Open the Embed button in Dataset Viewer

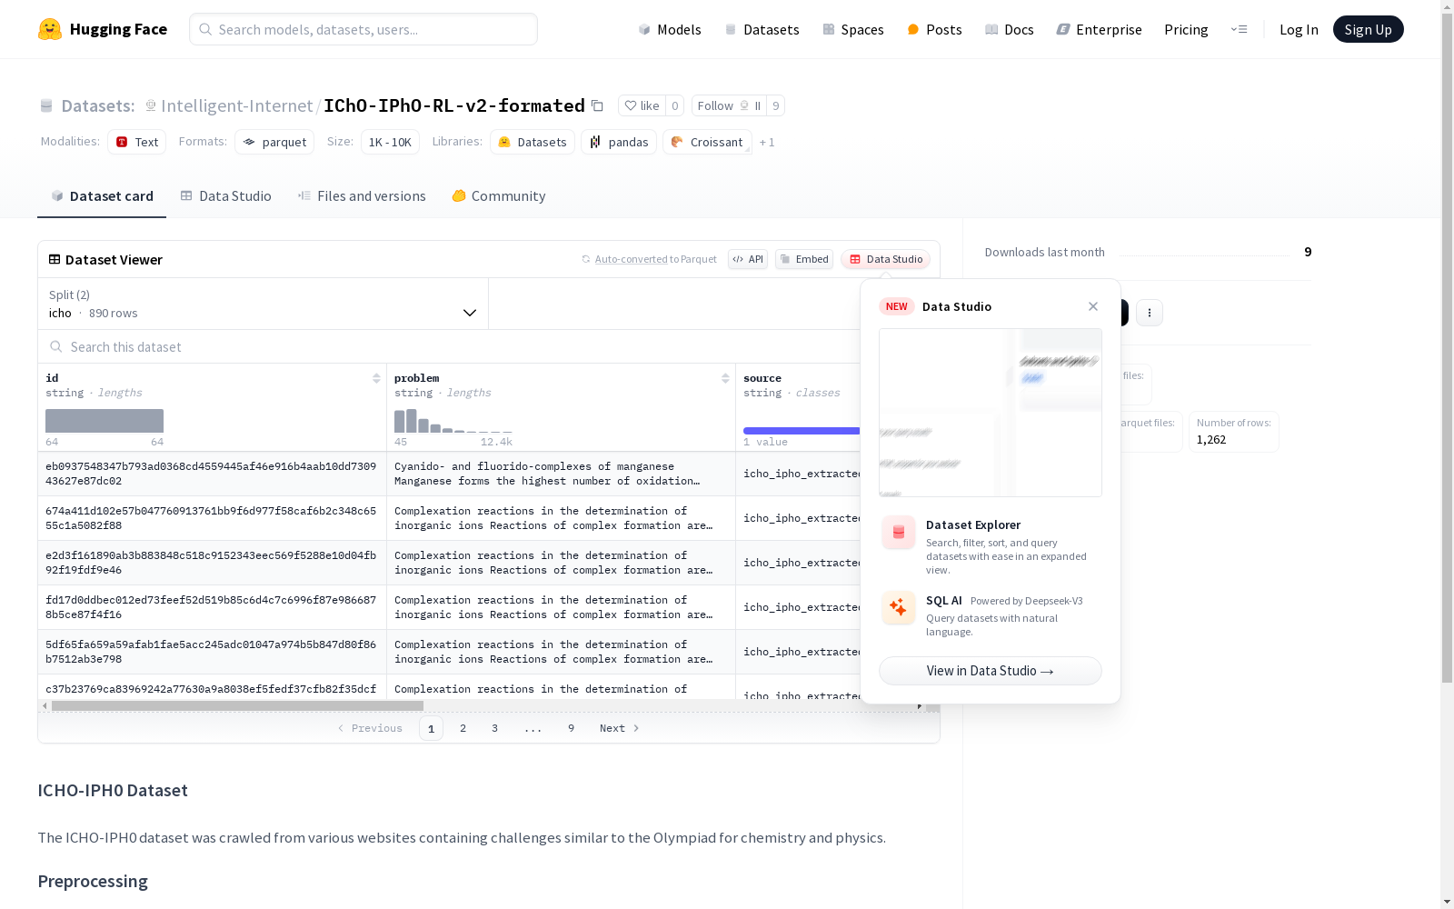click(804, 259)
